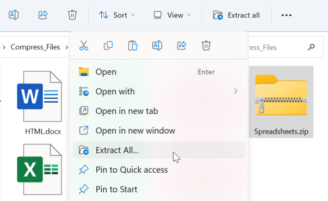Click the Cut scissors icon in context menu

point(84,46)
